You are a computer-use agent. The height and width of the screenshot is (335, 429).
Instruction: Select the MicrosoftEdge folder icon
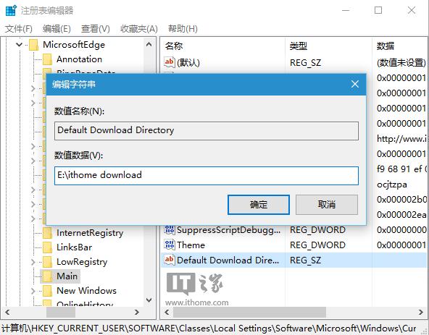(x=33, y=45)
